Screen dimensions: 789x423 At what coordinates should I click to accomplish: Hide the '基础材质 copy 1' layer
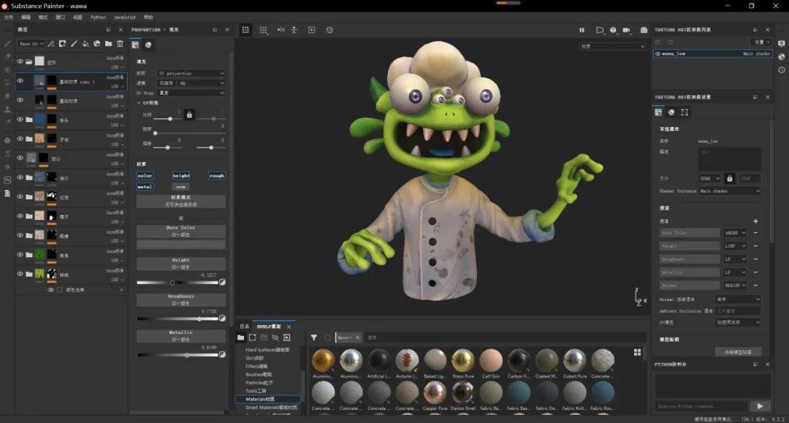[x=20, y=81]
